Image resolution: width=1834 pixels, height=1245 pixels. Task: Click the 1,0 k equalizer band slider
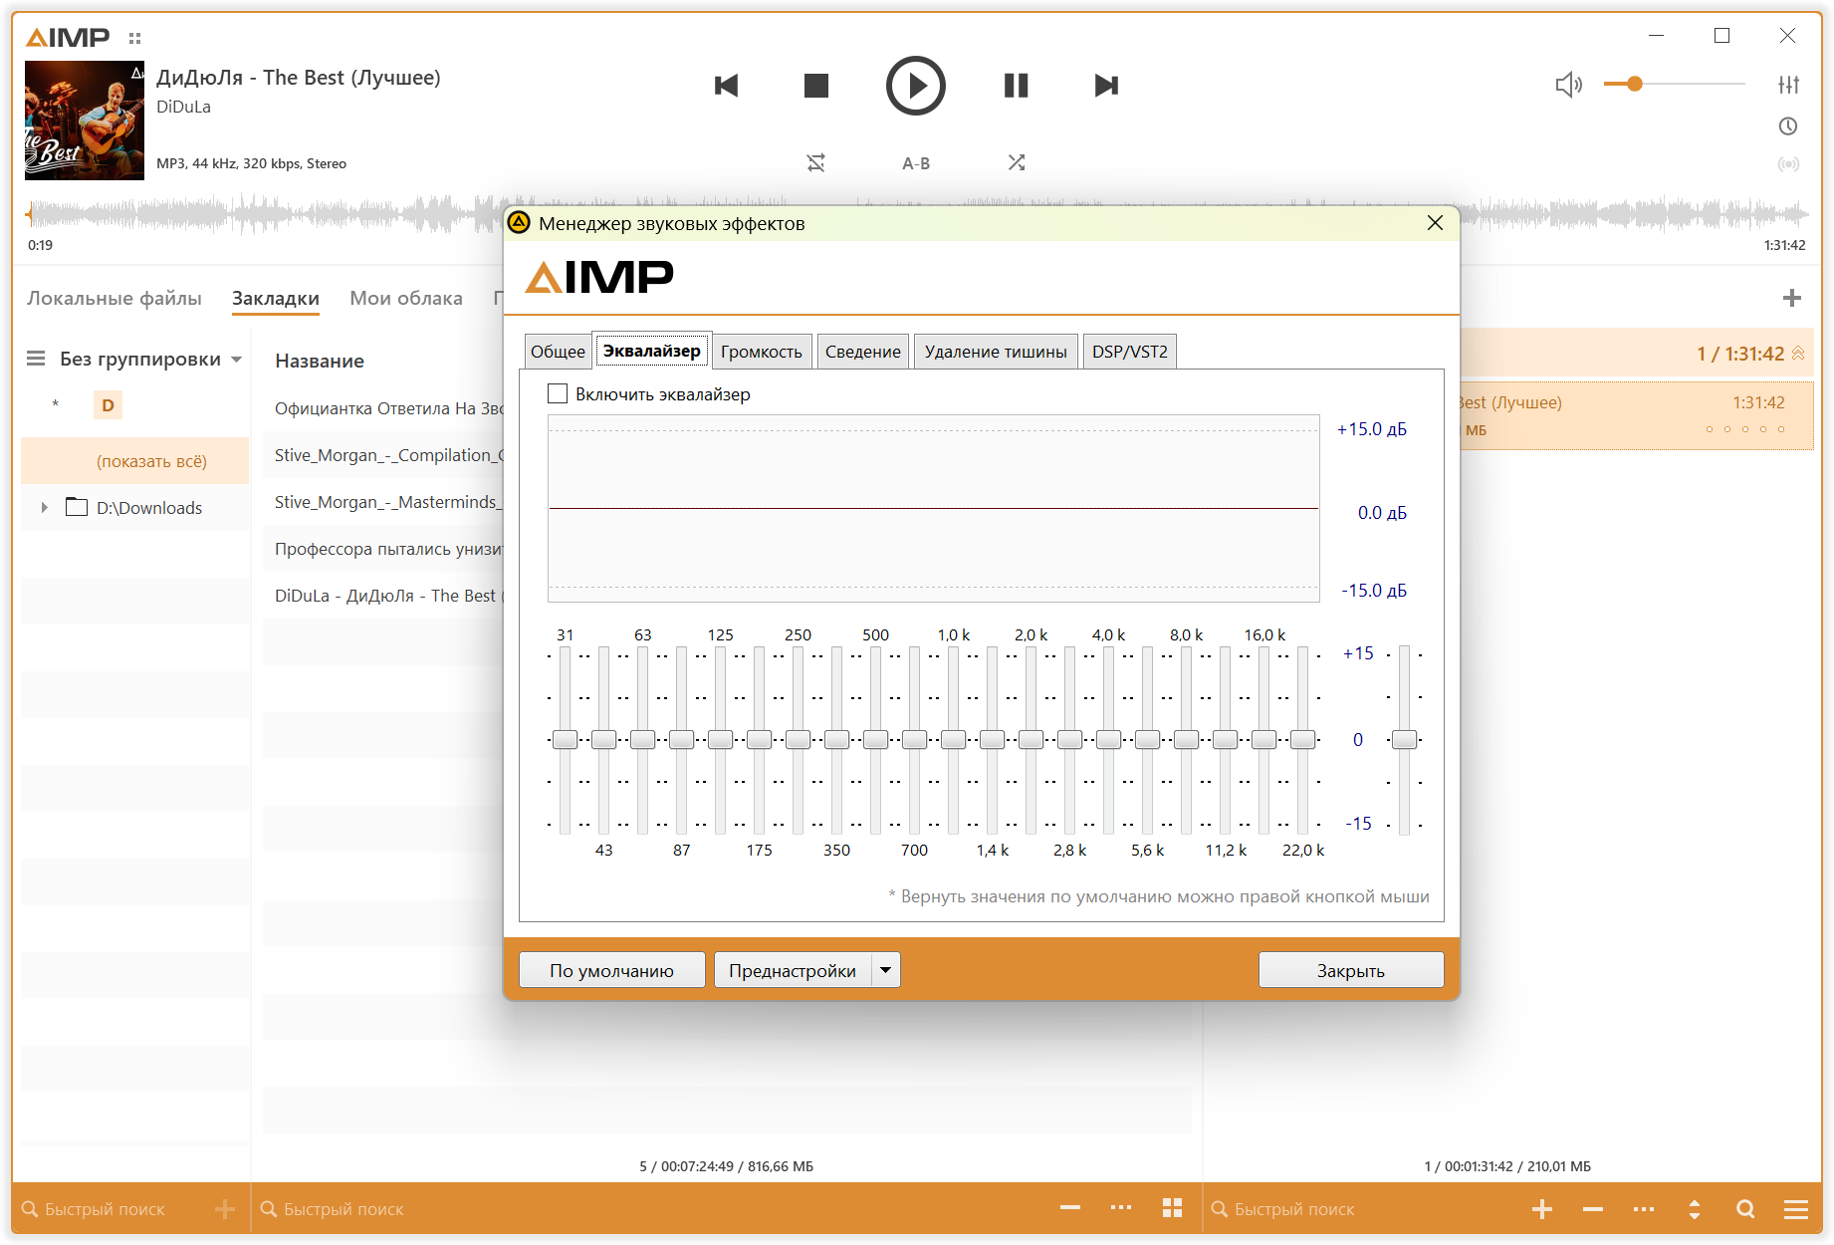(953, 739)
